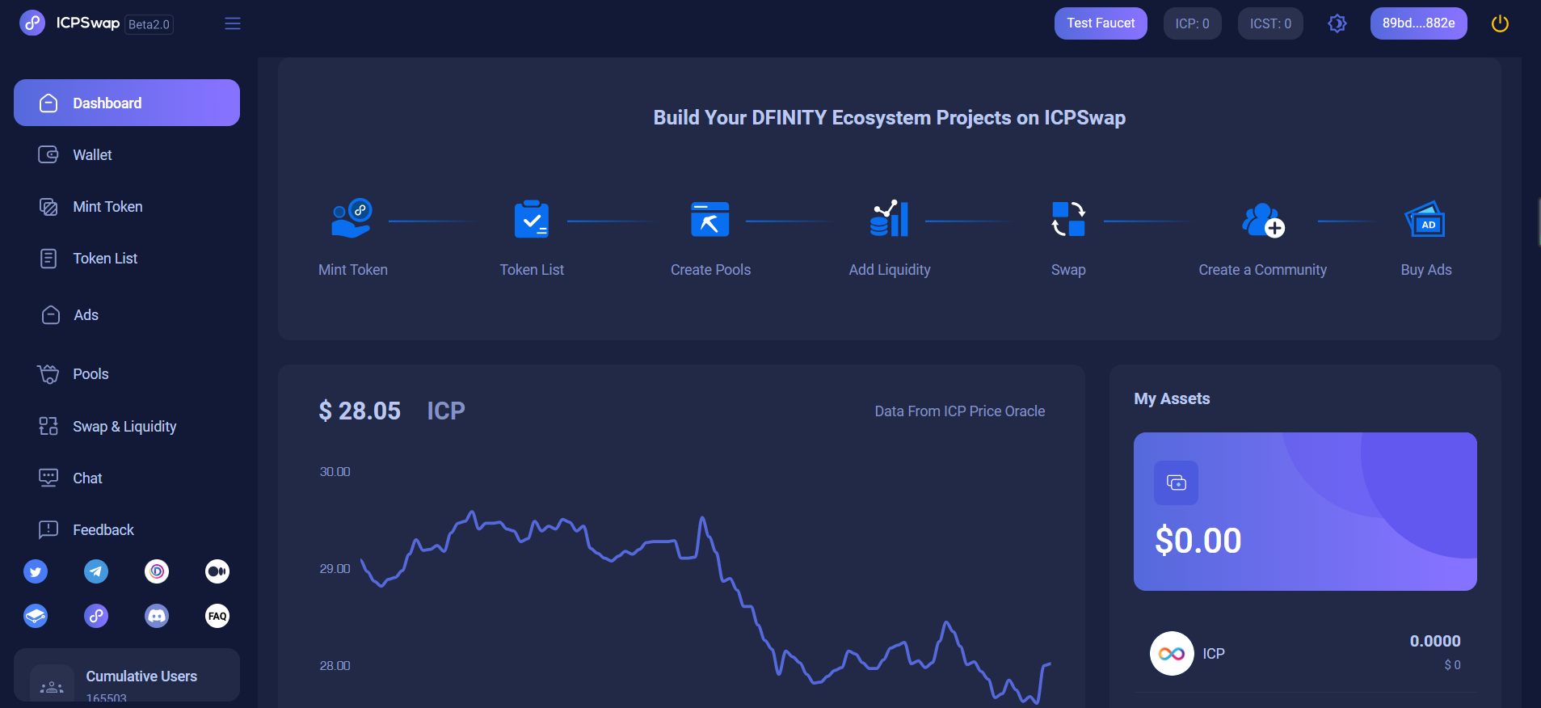
Task: Collapse the sidebar with hamburger menu
Action: pos(233,23)
